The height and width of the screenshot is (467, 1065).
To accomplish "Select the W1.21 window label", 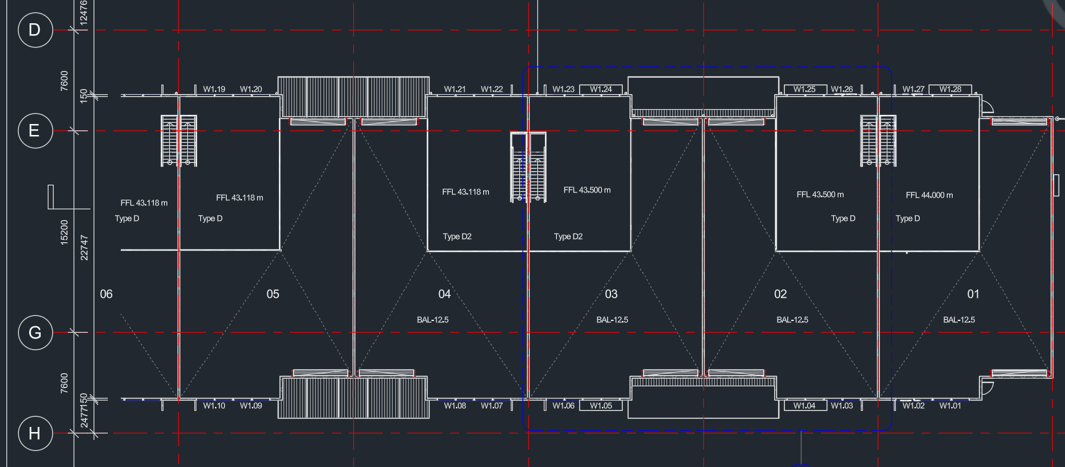I will (455, 89).
